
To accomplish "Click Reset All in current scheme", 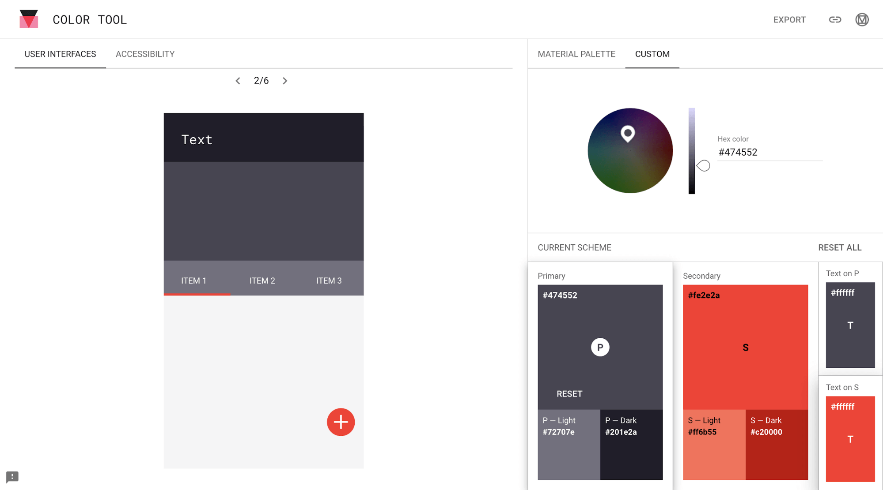I will [839, 247].
